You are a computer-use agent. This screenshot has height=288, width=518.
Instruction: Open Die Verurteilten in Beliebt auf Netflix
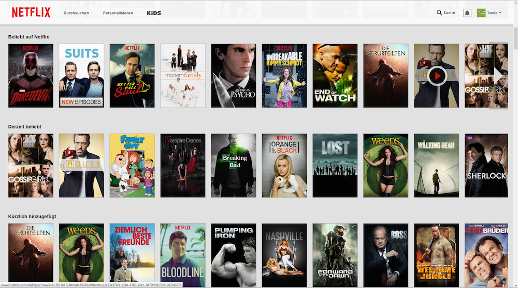coord(386,76)
